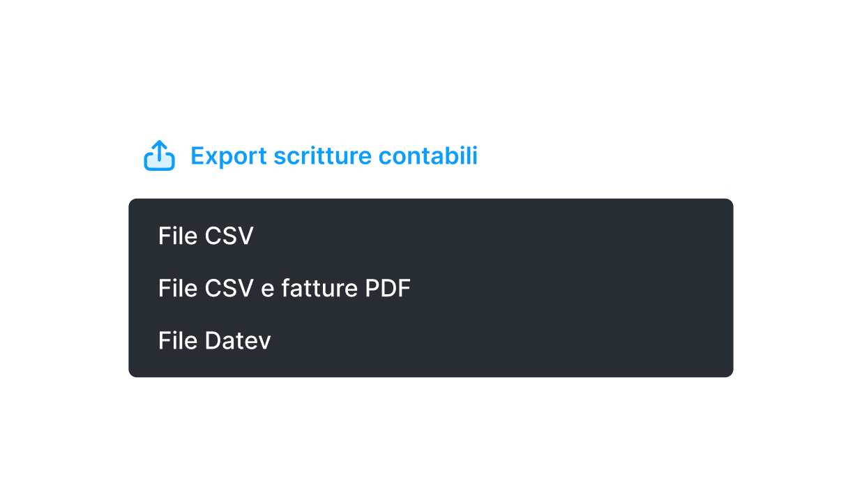Click the blue export share icon
The image size is (862, 502).
(x=159, y=155)
